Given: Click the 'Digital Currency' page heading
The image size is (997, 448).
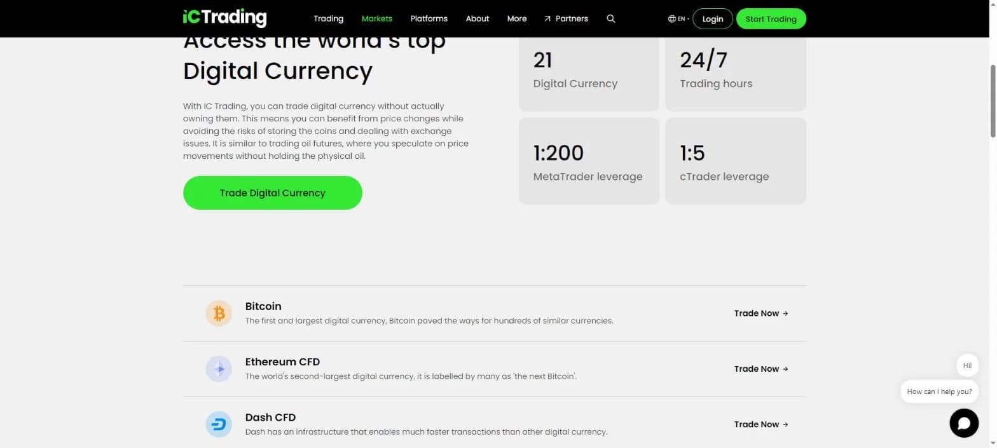Looking at the screenshot, I should point(277,71).
